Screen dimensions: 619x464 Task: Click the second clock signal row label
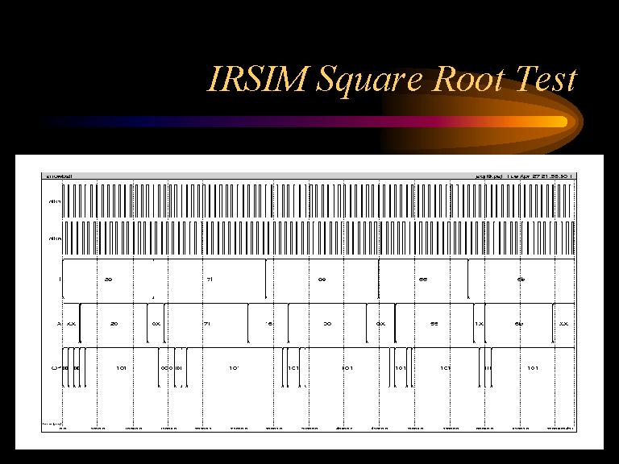(x=55, y=238)
